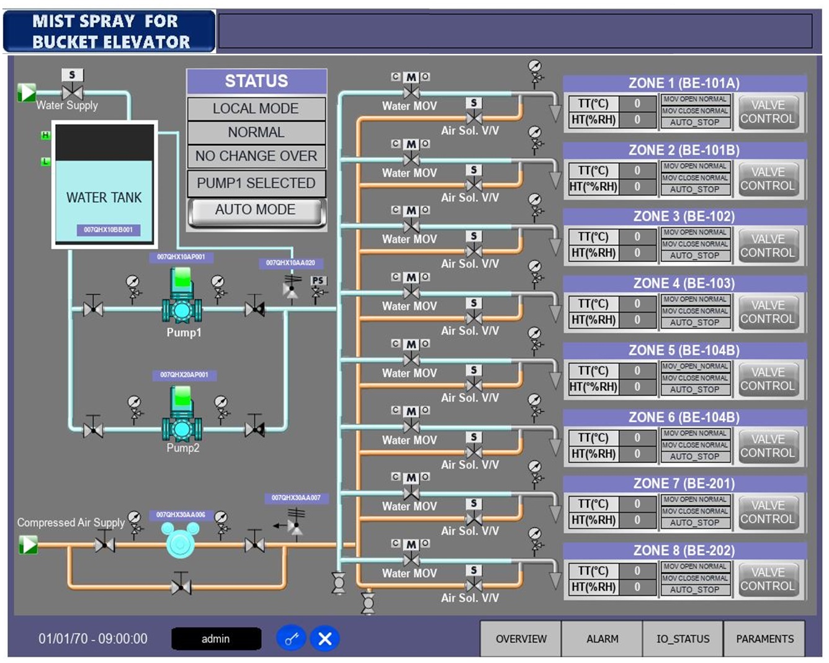
Task: Click the blue X logout icon
Action: pos(325,638)
